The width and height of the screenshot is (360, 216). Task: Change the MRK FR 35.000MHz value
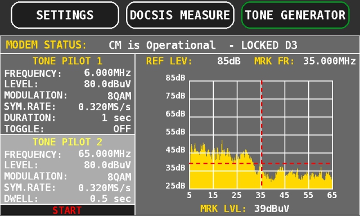pyautogui.click(x=329, y=61)
